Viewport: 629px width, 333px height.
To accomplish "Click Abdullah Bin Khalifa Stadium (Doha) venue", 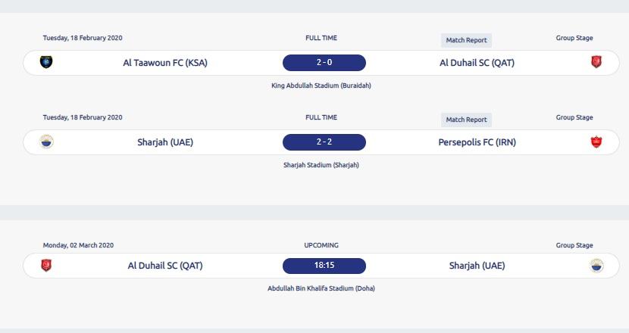I will pos(321,288).
